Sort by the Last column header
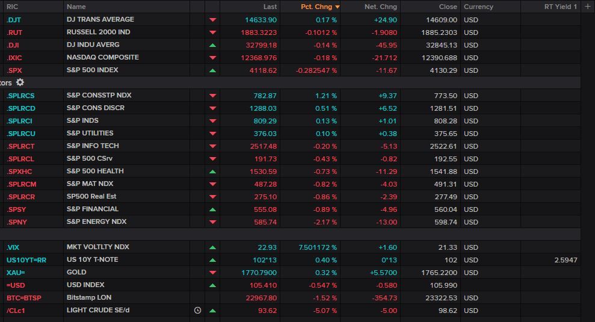This screenshot has width=595, height=322. (270, 7)
